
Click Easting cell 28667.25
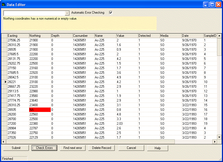point(18,87)
